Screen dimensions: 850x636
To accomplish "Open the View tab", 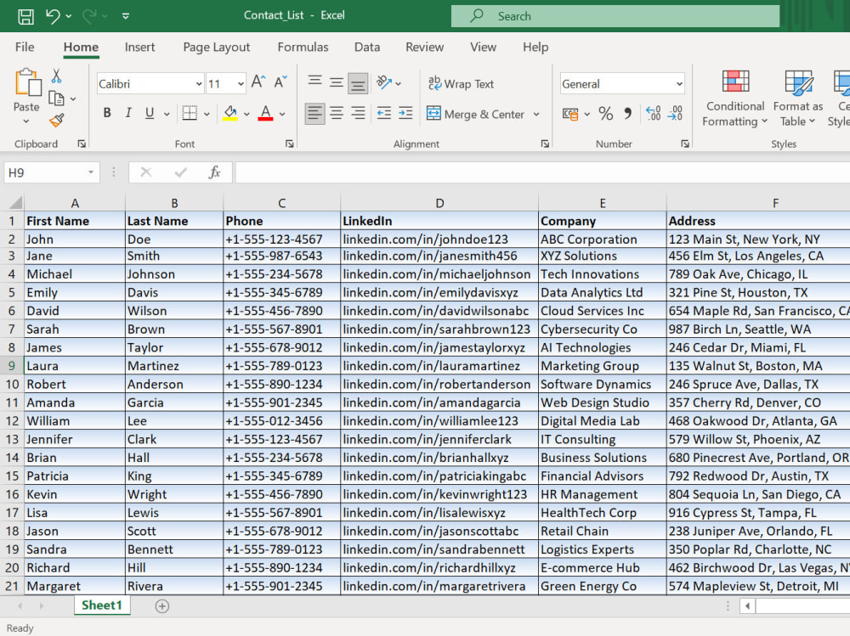I will 483,48.
